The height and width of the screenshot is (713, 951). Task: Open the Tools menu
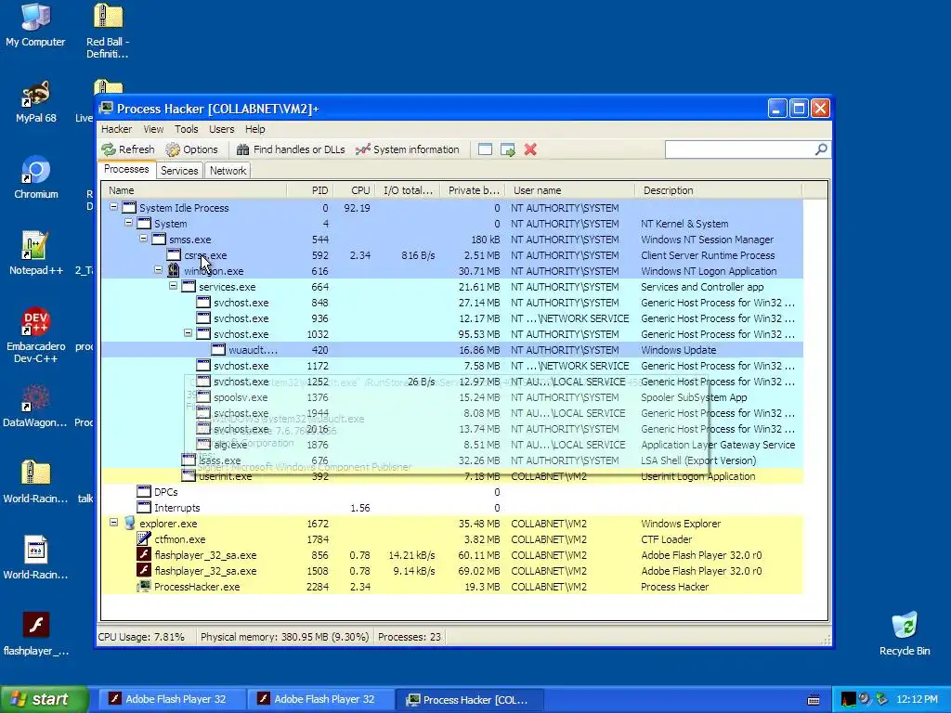click(186, 129)
